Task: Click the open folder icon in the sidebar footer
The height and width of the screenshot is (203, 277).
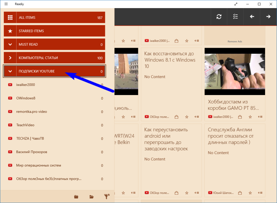Action: pos(91,197)
